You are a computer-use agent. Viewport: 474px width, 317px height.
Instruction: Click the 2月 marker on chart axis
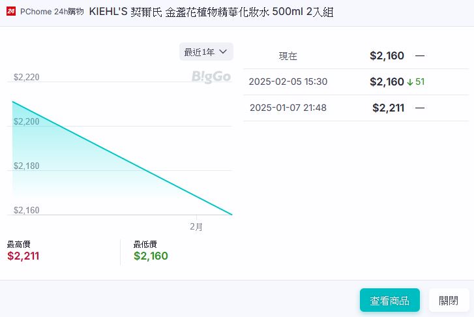pos(196,227)
